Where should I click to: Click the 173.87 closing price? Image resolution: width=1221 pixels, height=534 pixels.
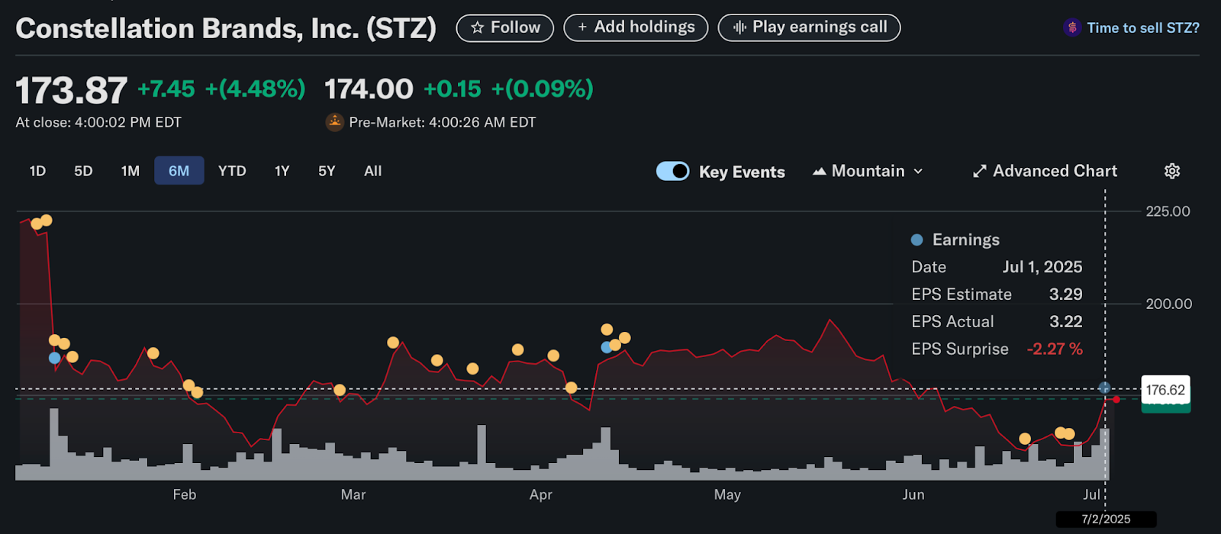pyautogui.click(x=72, y=91)
